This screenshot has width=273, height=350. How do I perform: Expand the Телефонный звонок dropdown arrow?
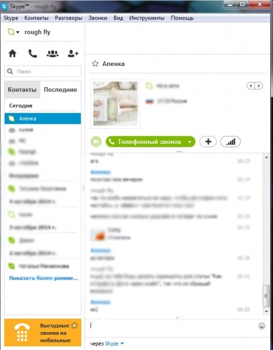coord(189,142)
